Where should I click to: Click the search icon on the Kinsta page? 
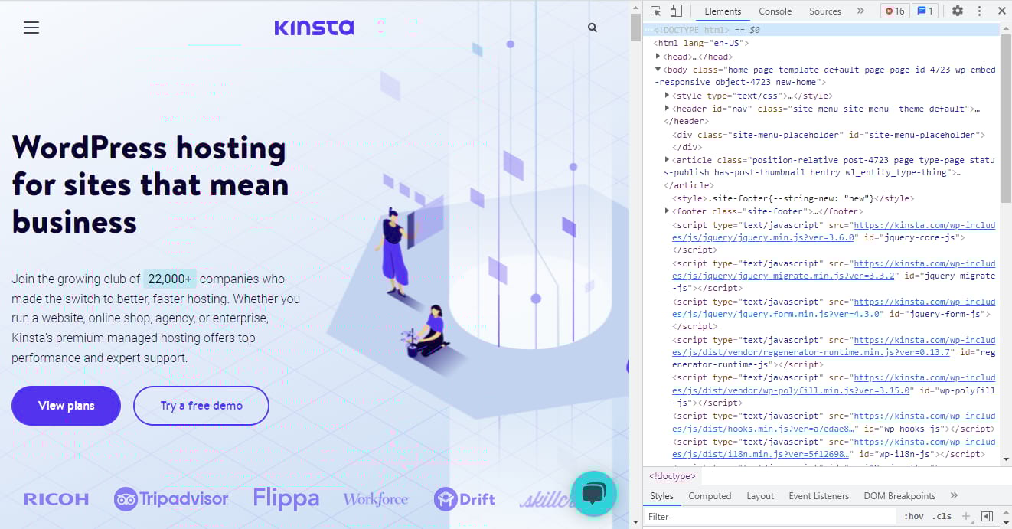point(592,27)
